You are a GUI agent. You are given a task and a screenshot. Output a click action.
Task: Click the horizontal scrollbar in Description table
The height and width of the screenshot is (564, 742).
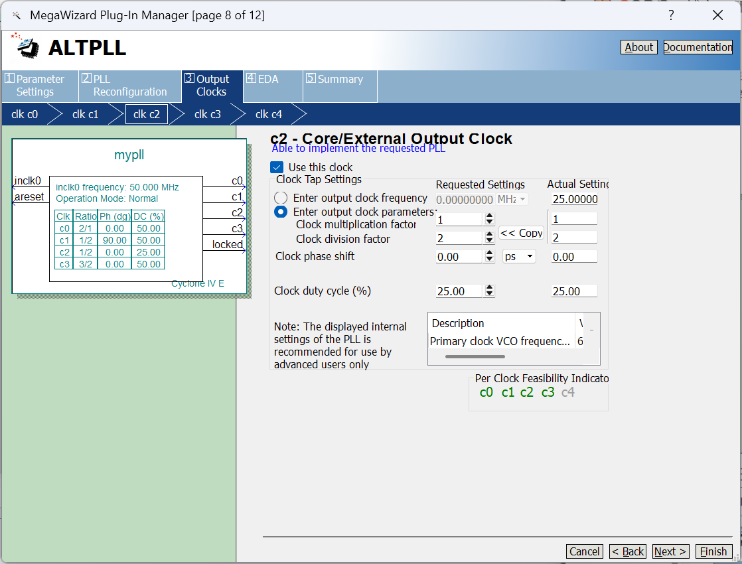(475, 357)
